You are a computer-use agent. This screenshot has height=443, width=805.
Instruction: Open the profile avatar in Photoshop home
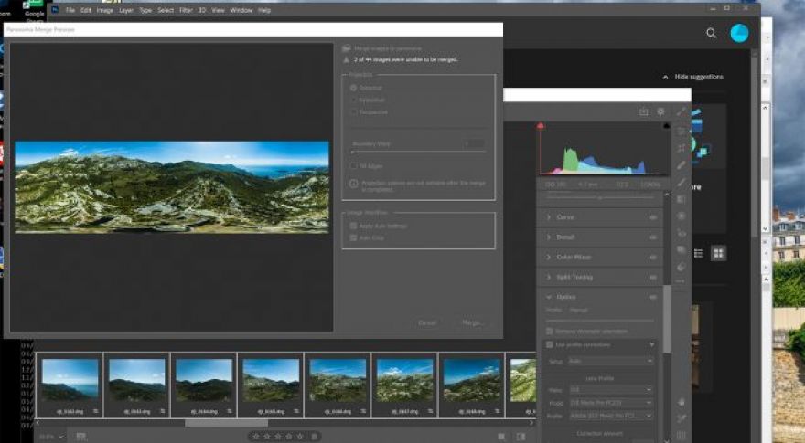pyautogui.click(x=739, y=33)
